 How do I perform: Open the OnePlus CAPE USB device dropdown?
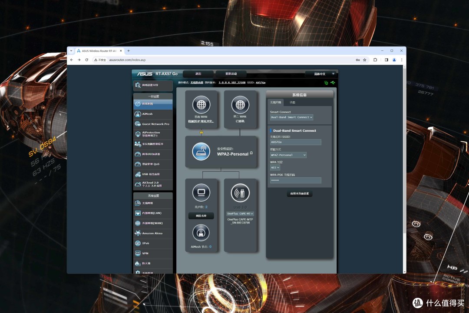click(x=240, y=213)
